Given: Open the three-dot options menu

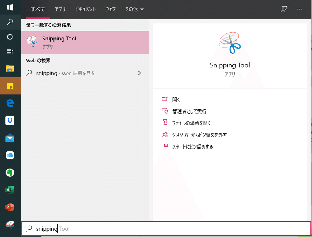Looking at the screenshot, I should pyautogui.click(x=299, y=9).
